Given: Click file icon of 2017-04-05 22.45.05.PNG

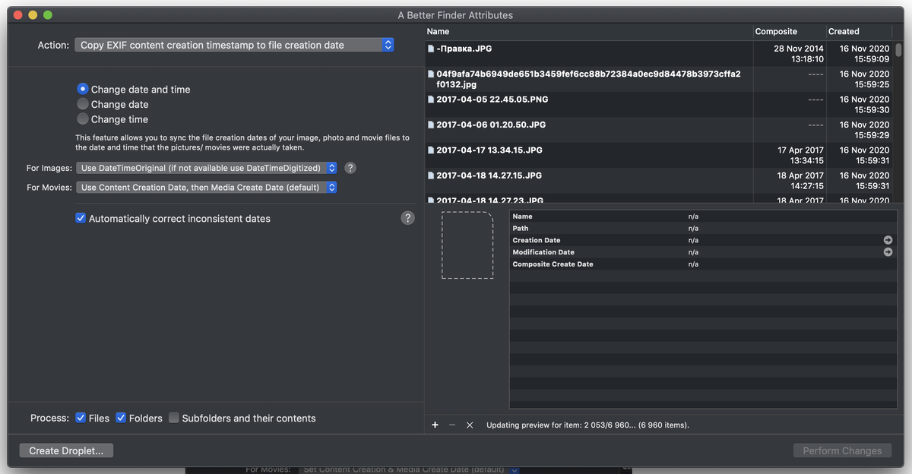Looking at the screenshot, I should [x=431, y=100].
